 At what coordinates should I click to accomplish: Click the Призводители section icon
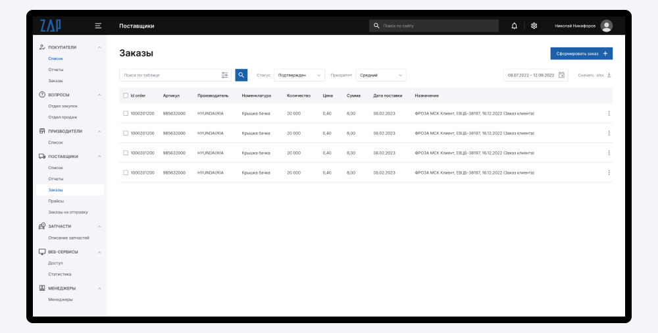(42, 131)
